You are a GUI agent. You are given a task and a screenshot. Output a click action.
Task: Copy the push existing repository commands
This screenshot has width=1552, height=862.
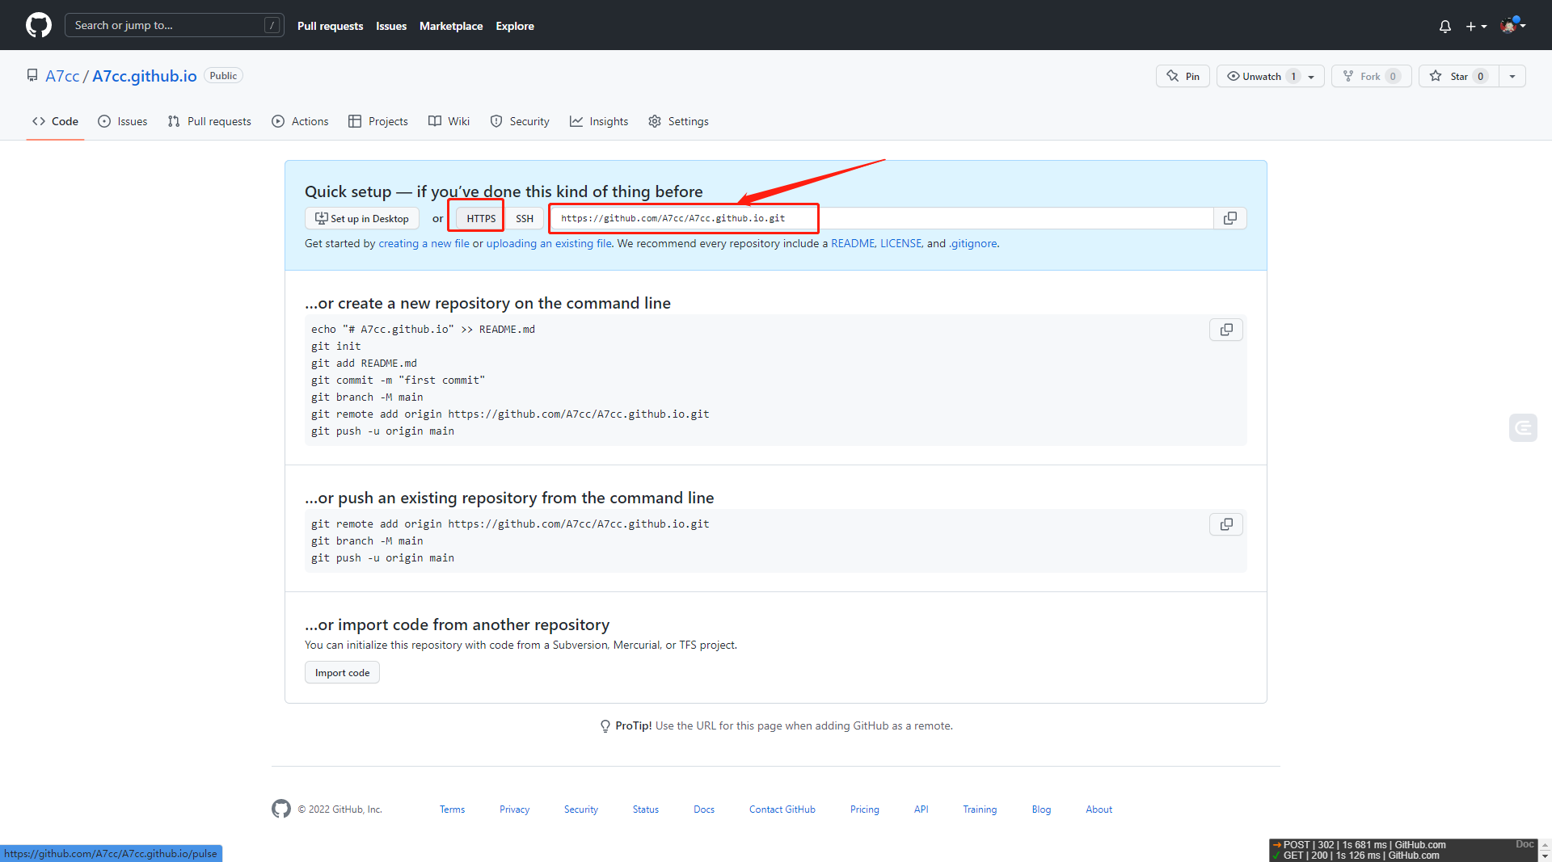click(x=1226, y=524)
